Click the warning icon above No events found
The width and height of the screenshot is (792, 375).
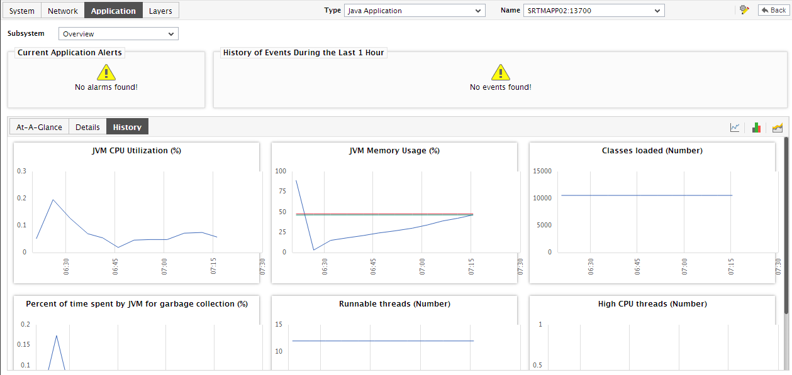(x=501, y=72)
